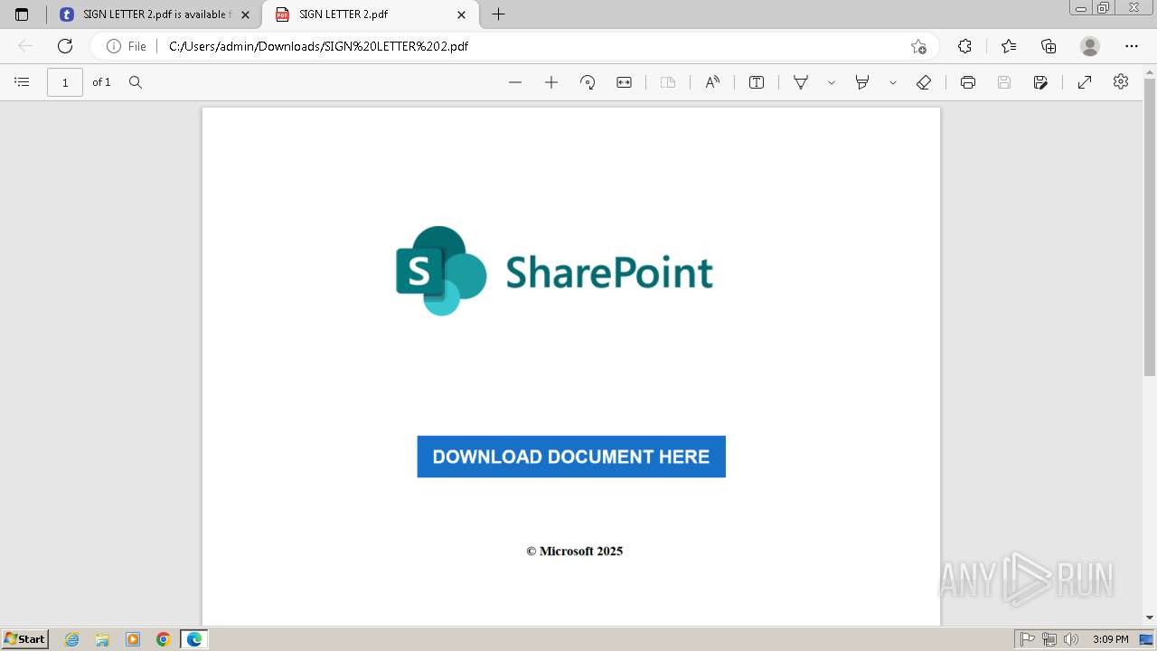Open the Extensions menu
This screenshot has width=1157, height=651.
tap(964, 46)
